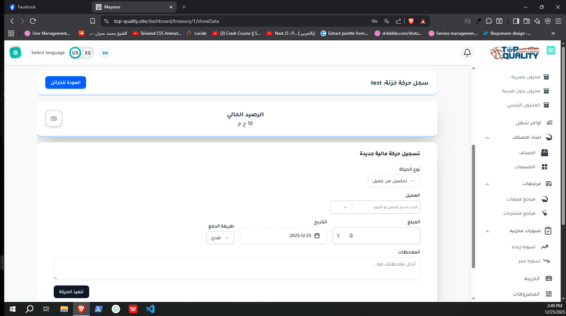
Task: Switch to the Facebook tab
Action: (x=47, y=7)
